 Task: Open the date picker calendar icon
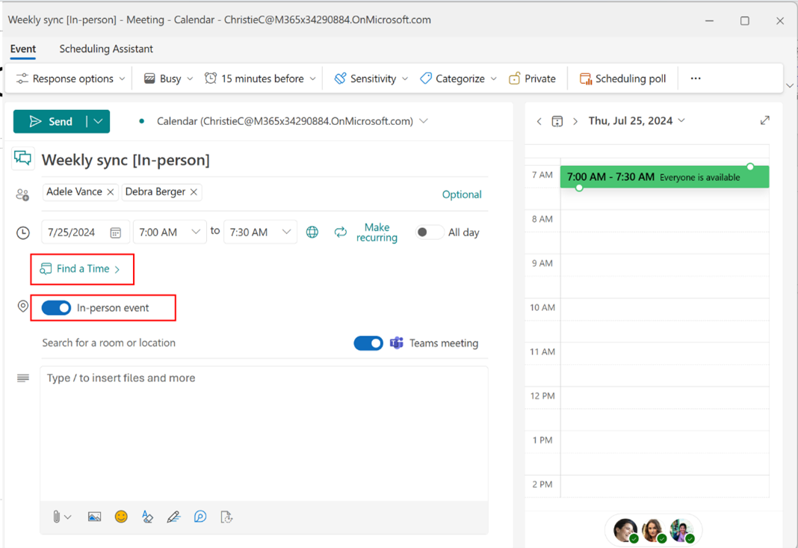pyautogui.click(x=117, y=232)
